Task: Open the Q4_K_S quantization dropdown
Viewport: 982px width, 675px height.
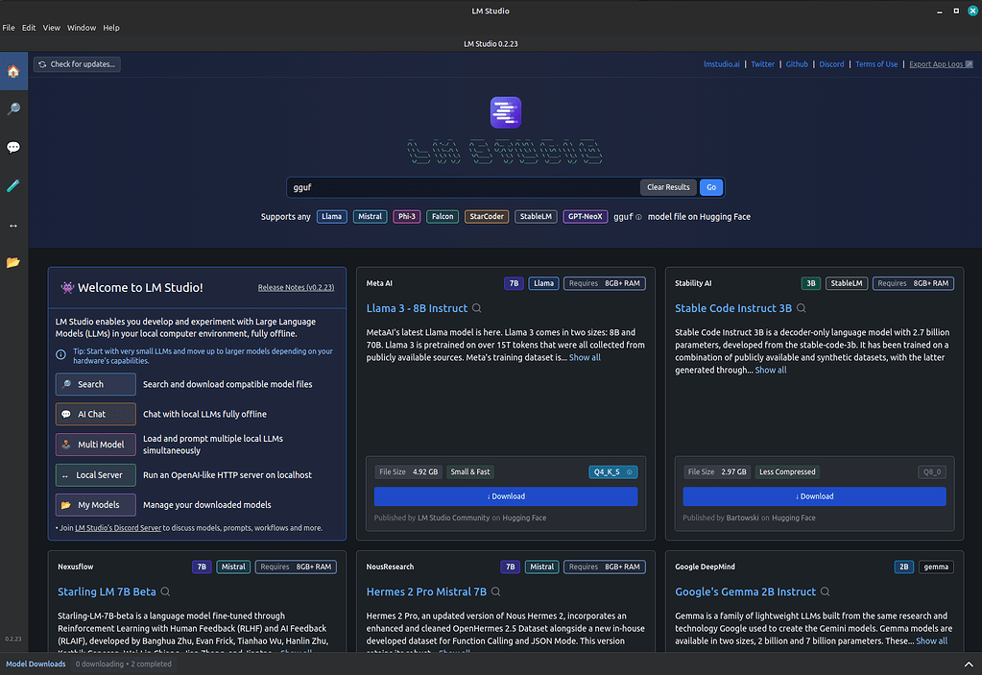Action: 612,471
